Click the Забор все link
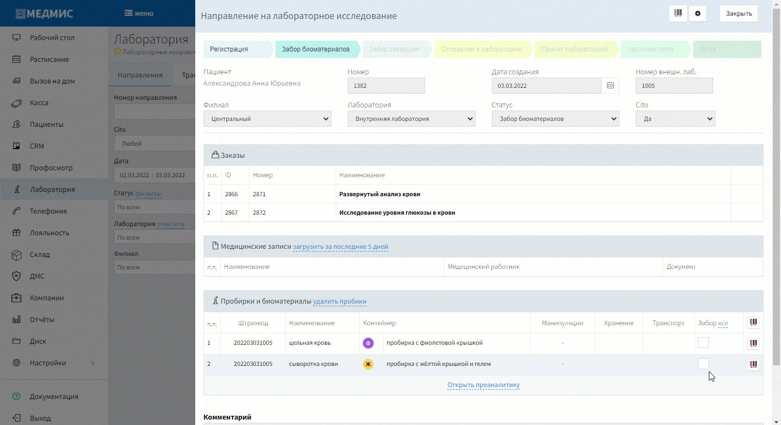Screen dimensions: 781x425 [x=723, y=323]
